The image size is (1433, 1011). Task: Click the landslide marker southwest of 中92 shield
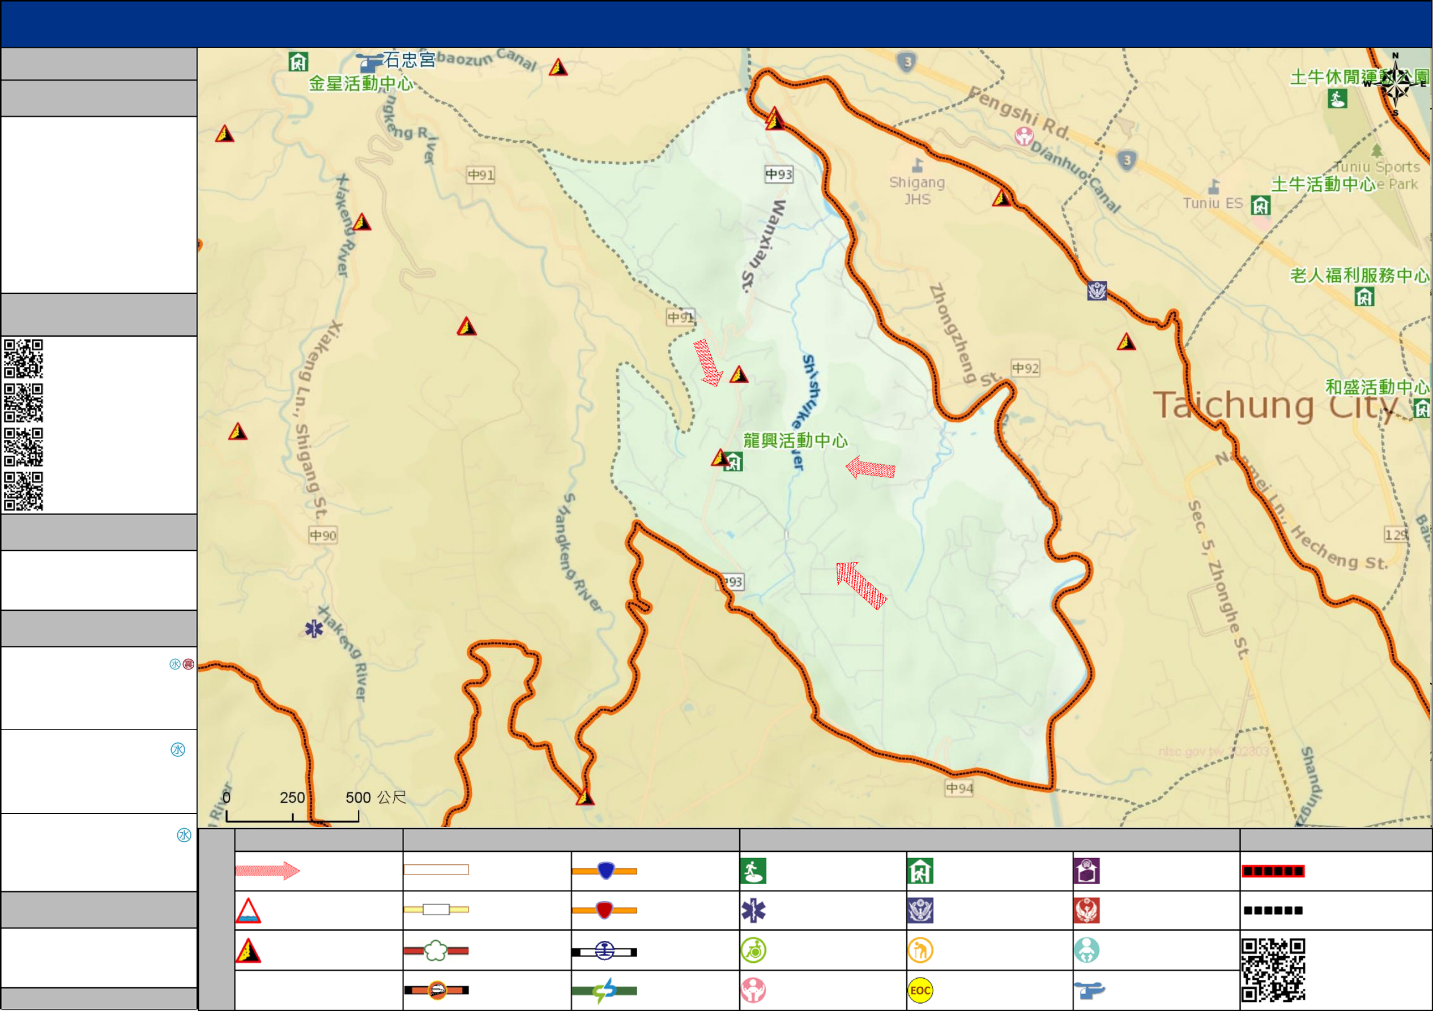click(739, 374)
